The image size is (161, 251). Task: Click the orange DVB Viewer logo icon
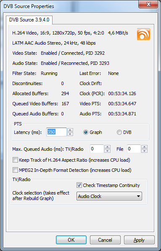[x=143, y=34]
